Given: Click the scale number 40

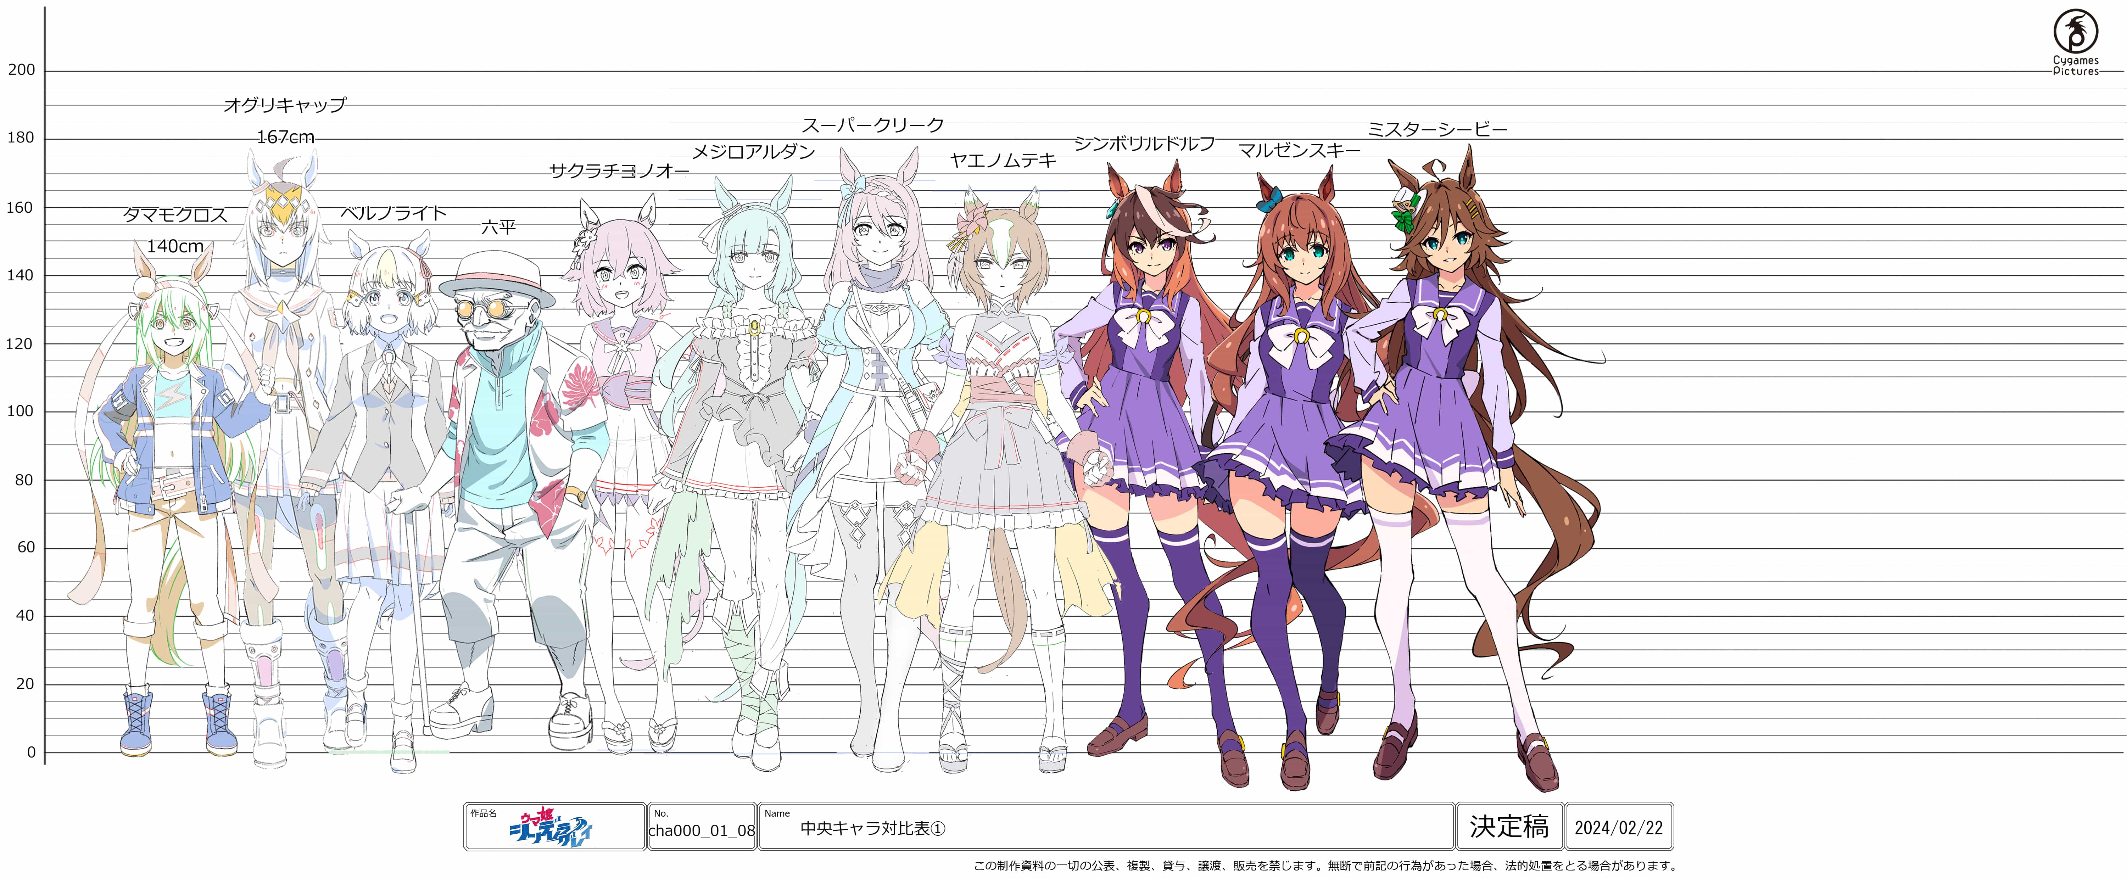Looking at the screenshot, I should 25,616.
